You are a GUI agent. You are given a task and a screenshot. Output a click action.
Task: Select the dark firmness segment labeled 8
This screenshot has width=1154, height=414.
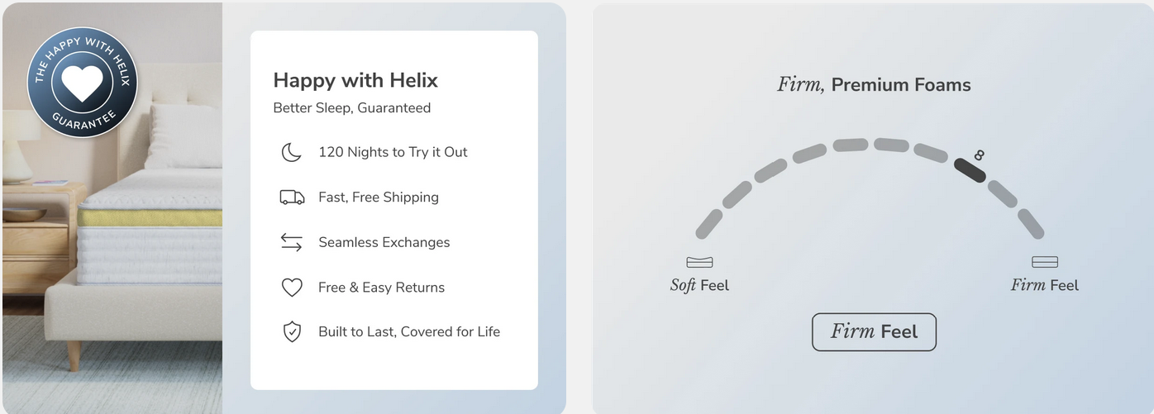click(x=969, y=169)
